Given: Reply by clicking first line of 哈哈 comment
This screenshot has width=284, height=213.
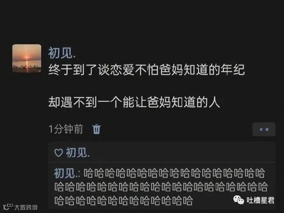Looking at the screenshot, I should [174, 173].
